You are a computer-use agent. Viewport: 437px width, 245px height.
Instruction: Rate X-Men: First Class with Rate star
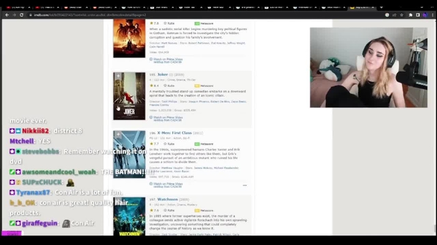[169, 144]
